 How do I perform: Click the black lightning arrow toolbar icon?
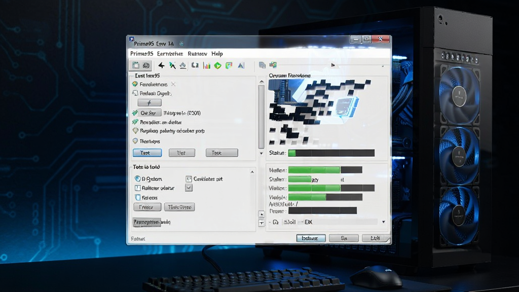[x=162, y=65]
